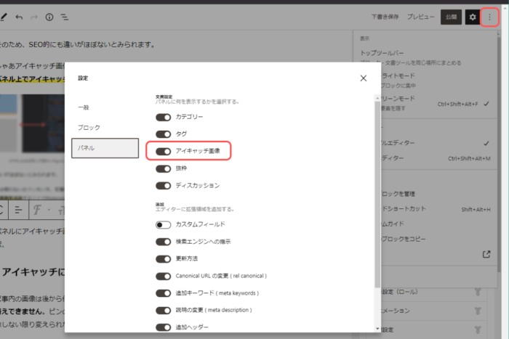Toggle the ディスカッション switch
The width and height of the screenshot is (509, 339).
pyautogui.click(x=164, y=186)
